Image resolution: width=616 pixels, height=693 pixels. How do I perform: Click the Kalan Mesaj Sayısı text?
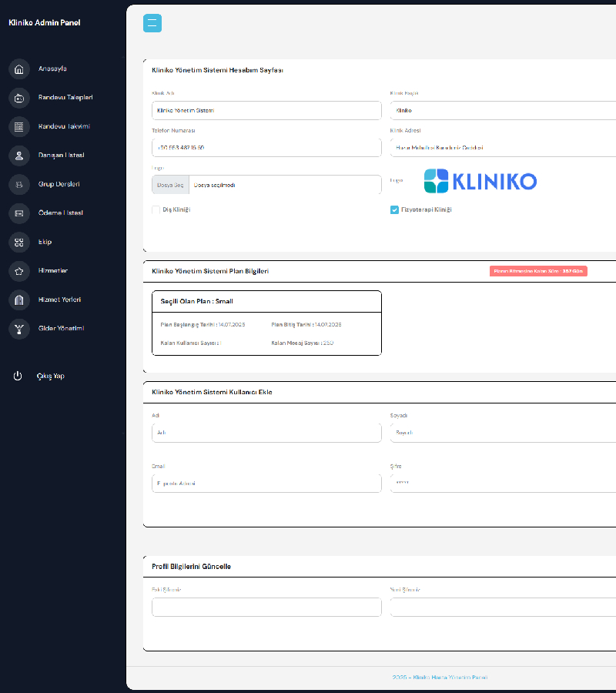[x=303, y=343]
